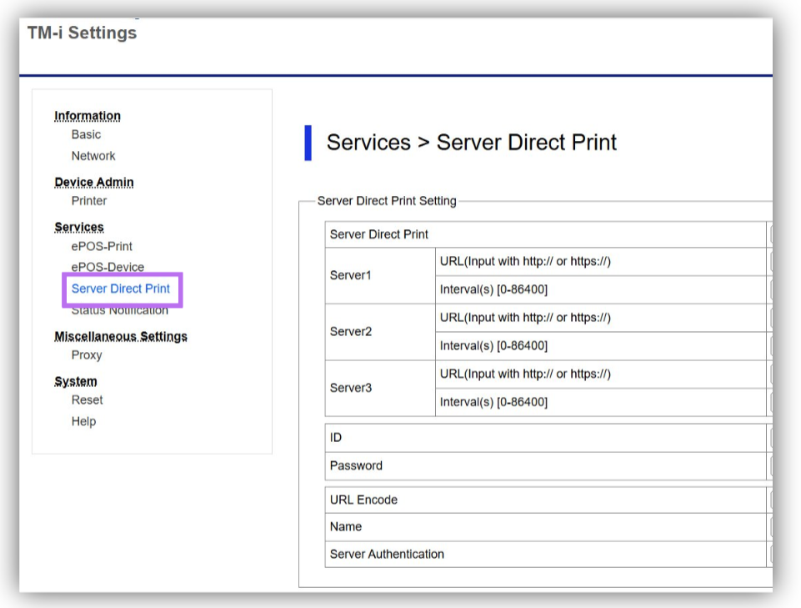This screenshot has height=608, width=801.
Task: Open the Help page link
Action: coord(84,421)
